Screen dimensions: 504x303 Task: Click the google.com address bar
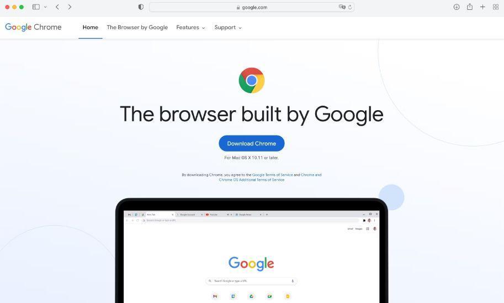[252, 7]
